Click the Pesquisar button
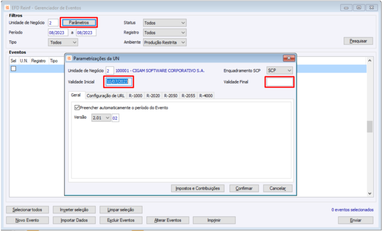This screenshot has width=383, height=232. point(358,41)
